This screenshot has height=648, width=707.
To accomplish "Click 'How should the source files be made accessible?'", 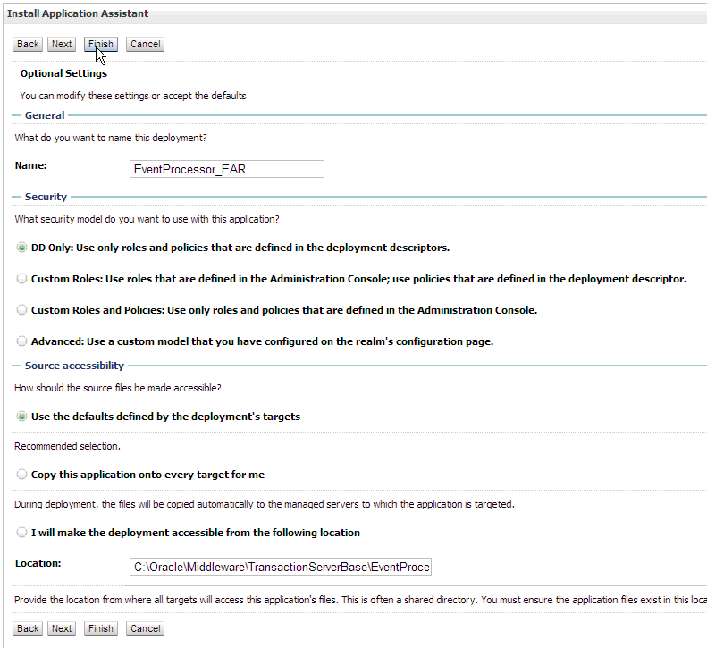I will [118, 388].
